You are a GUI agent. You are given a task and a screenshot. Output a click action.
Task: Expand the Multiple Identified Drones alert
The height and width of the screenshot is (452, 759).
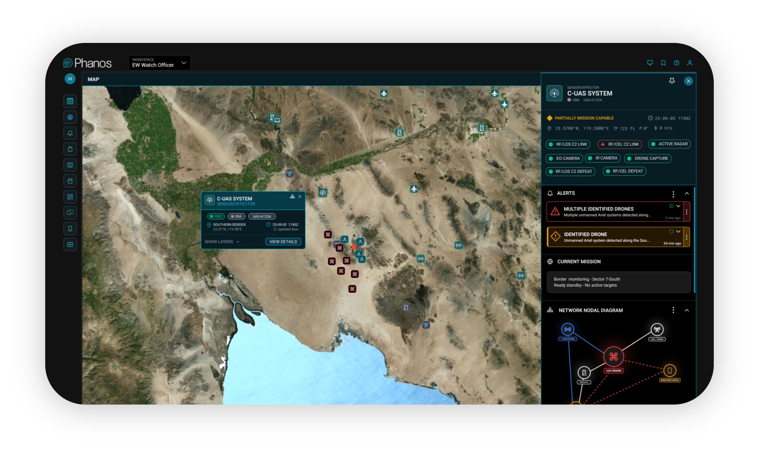click(x=678, y=206)
